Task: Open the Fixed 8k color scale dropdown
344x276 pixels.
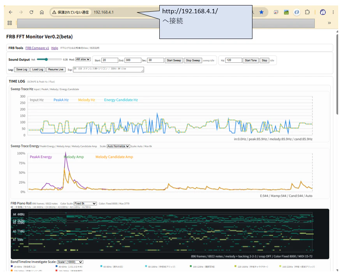Action: [x=85, y=203]
